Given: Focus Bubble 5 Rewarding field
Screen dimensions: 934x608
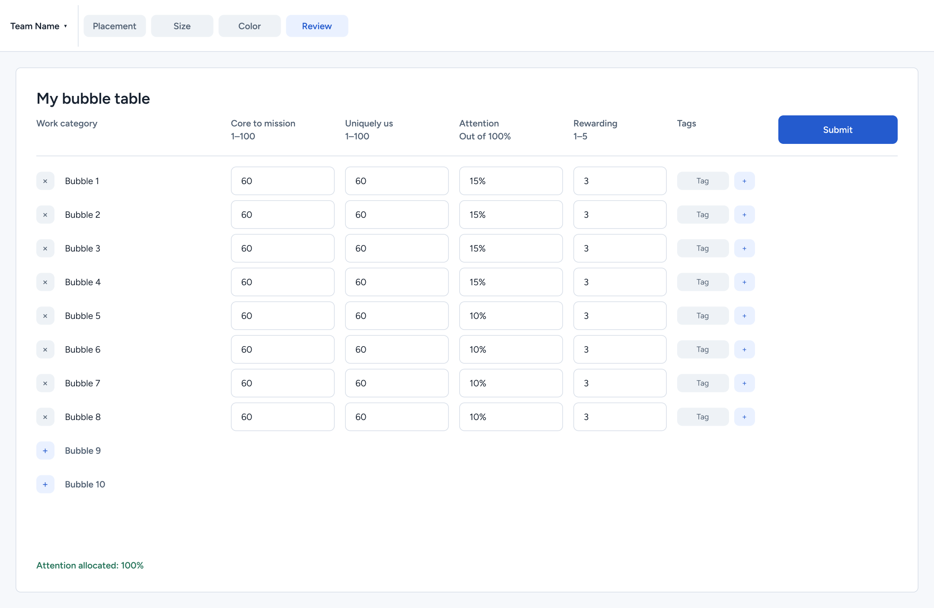Looking at the screenshot, I should point(620,316).
